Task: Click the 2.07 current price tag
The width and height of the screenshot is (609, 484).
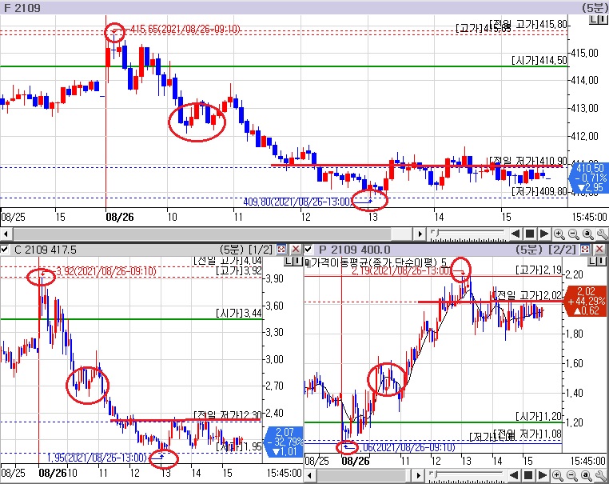Action: 285,442
